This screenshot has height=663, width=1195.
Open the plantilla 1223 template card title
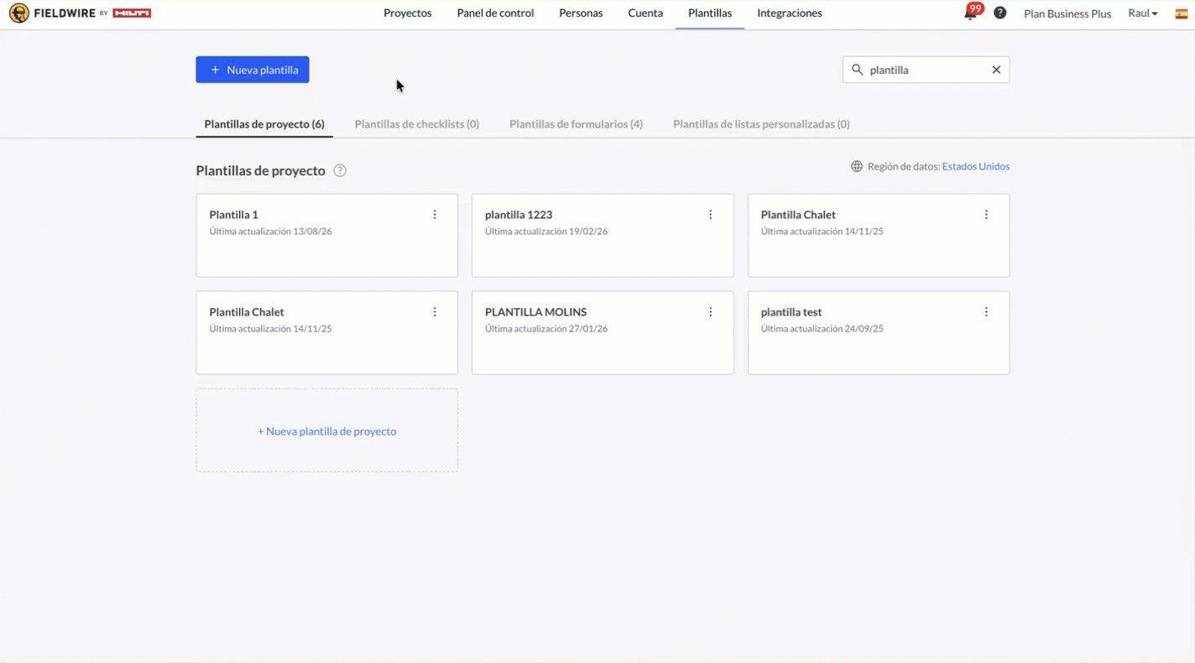pyautogui.click(x=519, y=215)
